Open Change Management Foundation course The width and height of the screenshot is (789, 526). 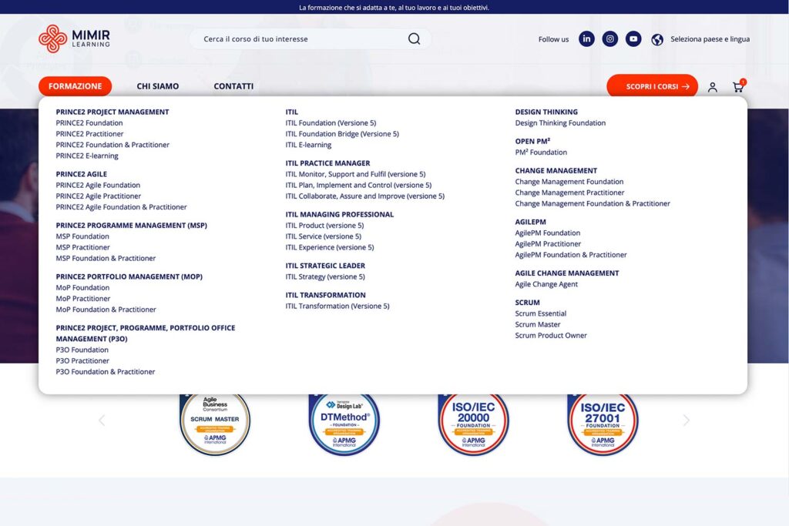click(569, 182)
